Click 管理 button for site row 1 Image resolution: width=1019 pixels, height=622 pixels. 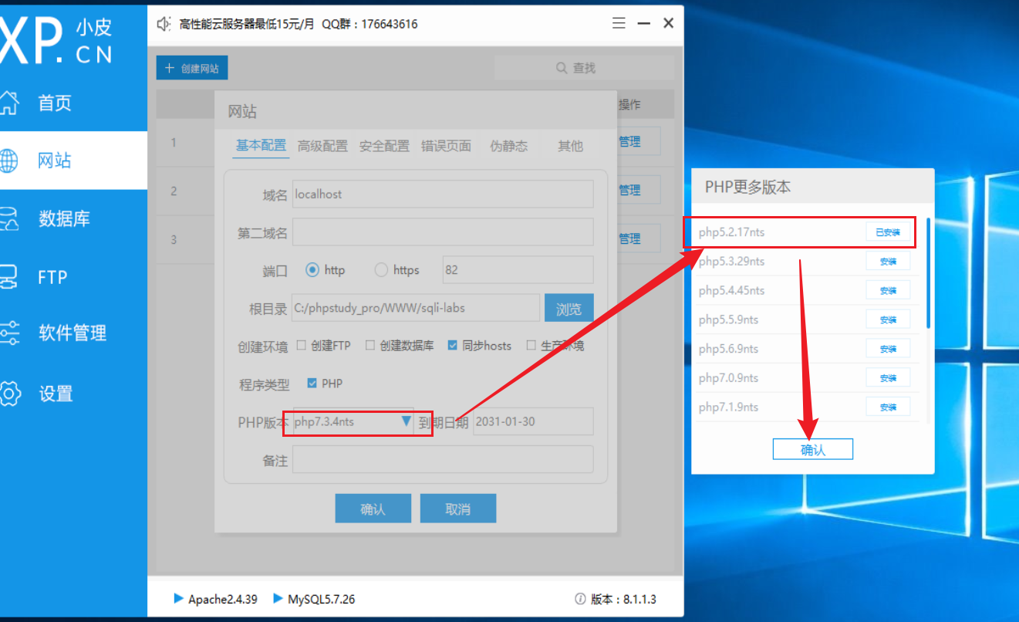pyautogui.click(x=639, y=142)
